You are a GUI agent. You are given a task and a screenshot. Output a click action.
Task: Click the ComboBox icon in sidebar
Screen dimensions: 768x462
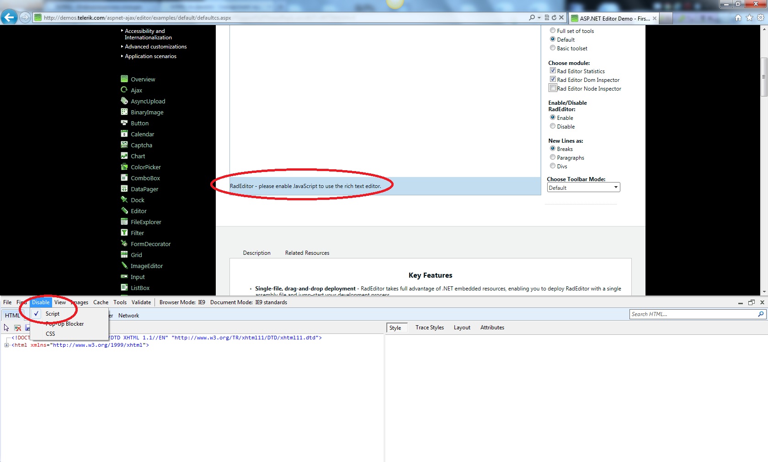click(124, 177)
